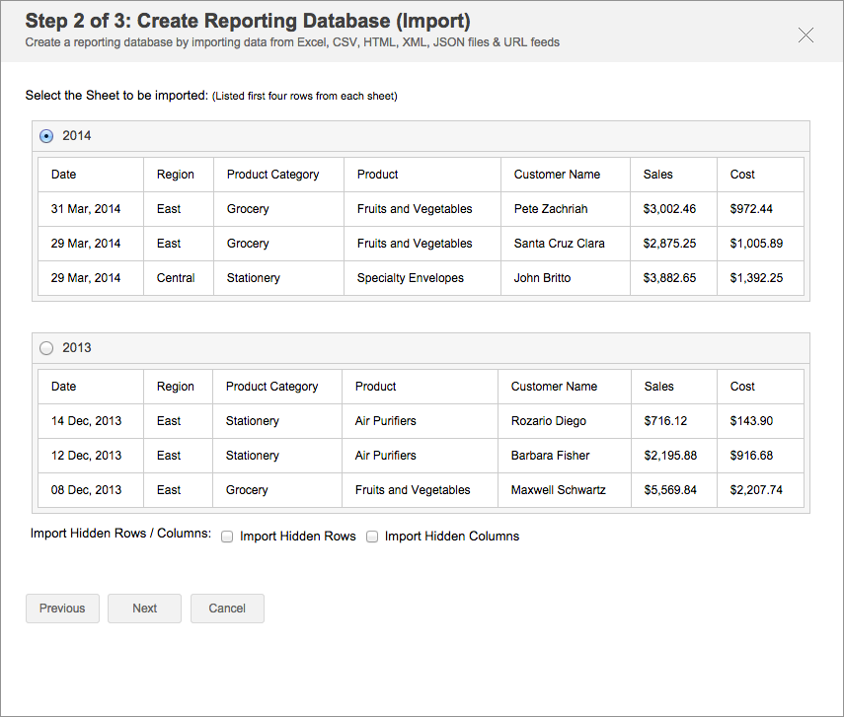Click Customer Name header in 2013 table

click(554, 387)
